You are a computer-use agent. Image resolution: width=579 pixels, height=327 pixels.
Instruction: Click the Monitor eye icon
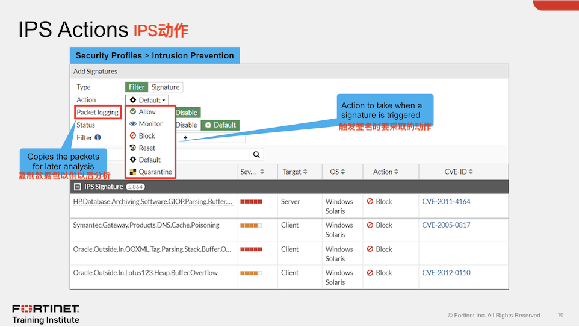click(x=133, y=124)
